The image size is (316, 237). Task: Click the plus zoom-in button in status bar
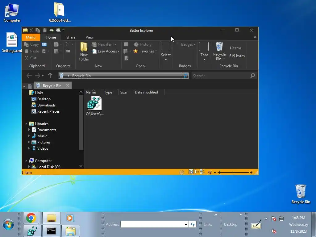point(251,173)
